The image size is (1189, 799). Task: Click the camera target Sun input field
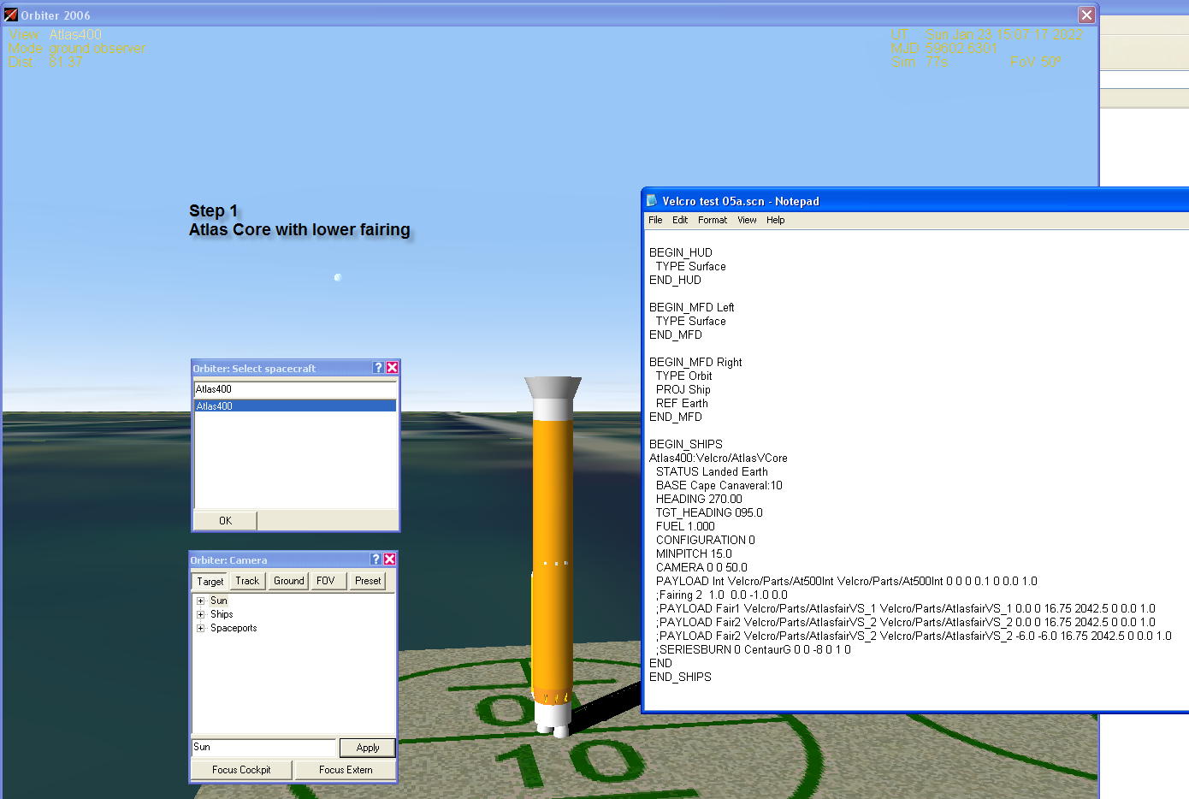(263, 747)
